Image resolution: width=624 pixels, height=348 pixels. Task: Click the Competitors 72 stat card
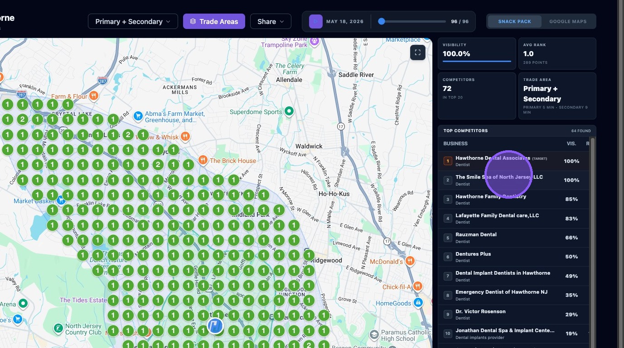pyautogui.click(x=477, y=96)
